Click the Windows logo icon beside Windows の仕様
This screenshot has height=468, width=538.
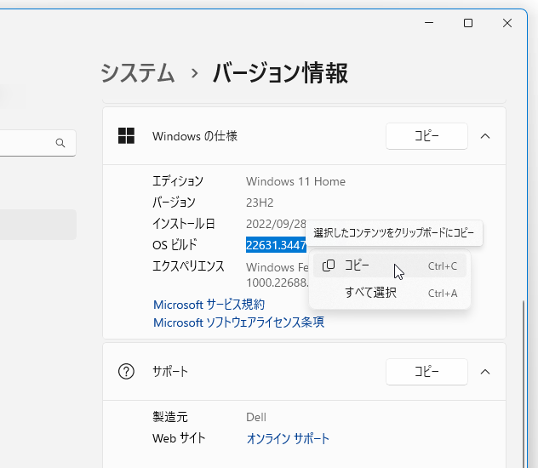tap(126, 136)
